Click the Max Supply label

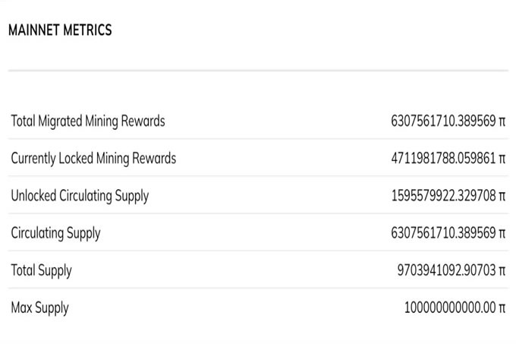(39, 308)
